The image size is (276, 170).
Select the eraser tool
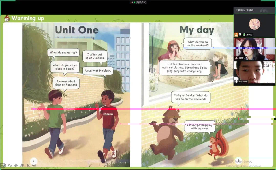tap(22, 165)
